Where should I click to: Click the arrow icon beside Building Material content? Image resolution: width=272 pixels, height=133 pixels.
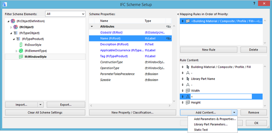point(188,67)
